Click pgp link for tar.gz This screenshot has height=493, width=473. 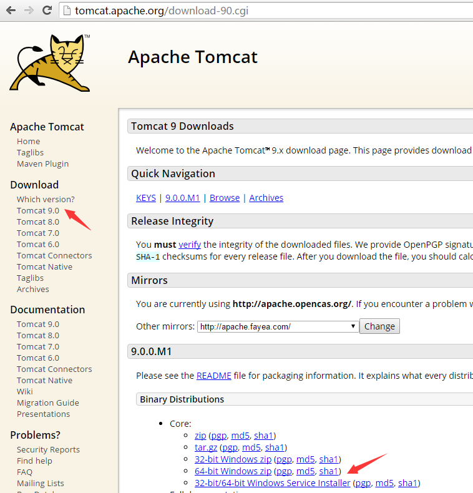[x=230, y=447]
